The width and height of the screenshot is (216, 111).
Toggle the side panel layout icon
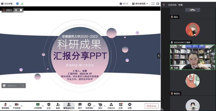point(158,4)
